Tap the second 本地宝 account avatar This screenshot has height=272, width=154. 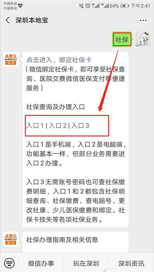pyautogui.click(x=11, y=239)
